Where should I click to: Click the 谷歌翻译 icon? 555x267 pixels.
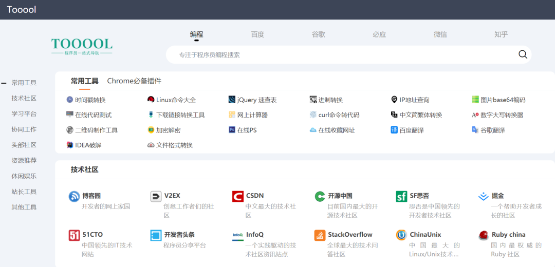click(475, 130)
